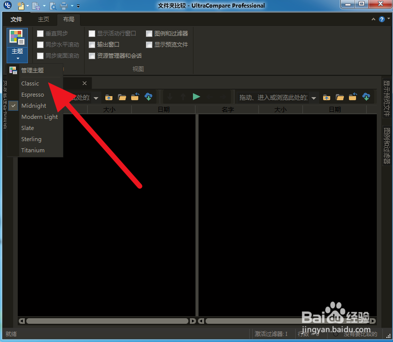Sort left pane by 大小 column header

[x=109, y=109]
